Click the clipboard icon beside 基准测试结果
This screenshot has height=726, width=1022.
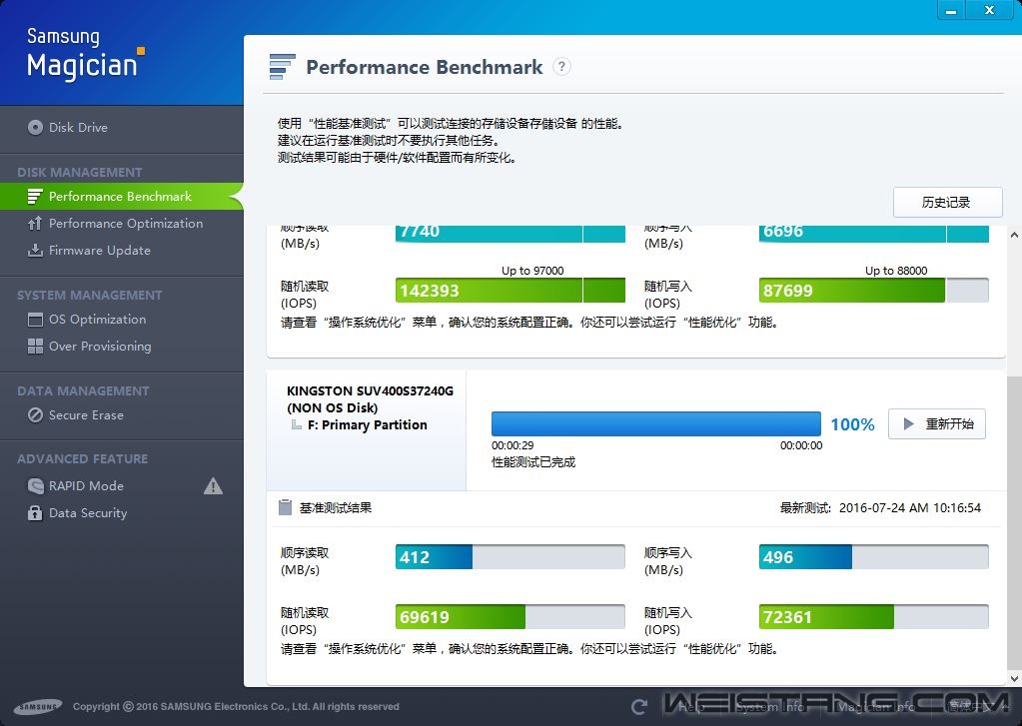(286, 507)
